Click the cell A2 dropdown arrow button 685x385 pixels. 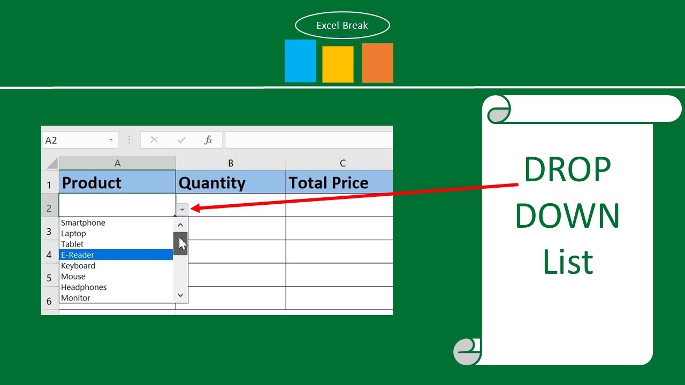coord(182,210)
